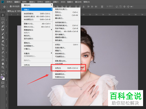Click the 3D zoom video camera icon
Viewport: 146px width, 109px height.
132,7
